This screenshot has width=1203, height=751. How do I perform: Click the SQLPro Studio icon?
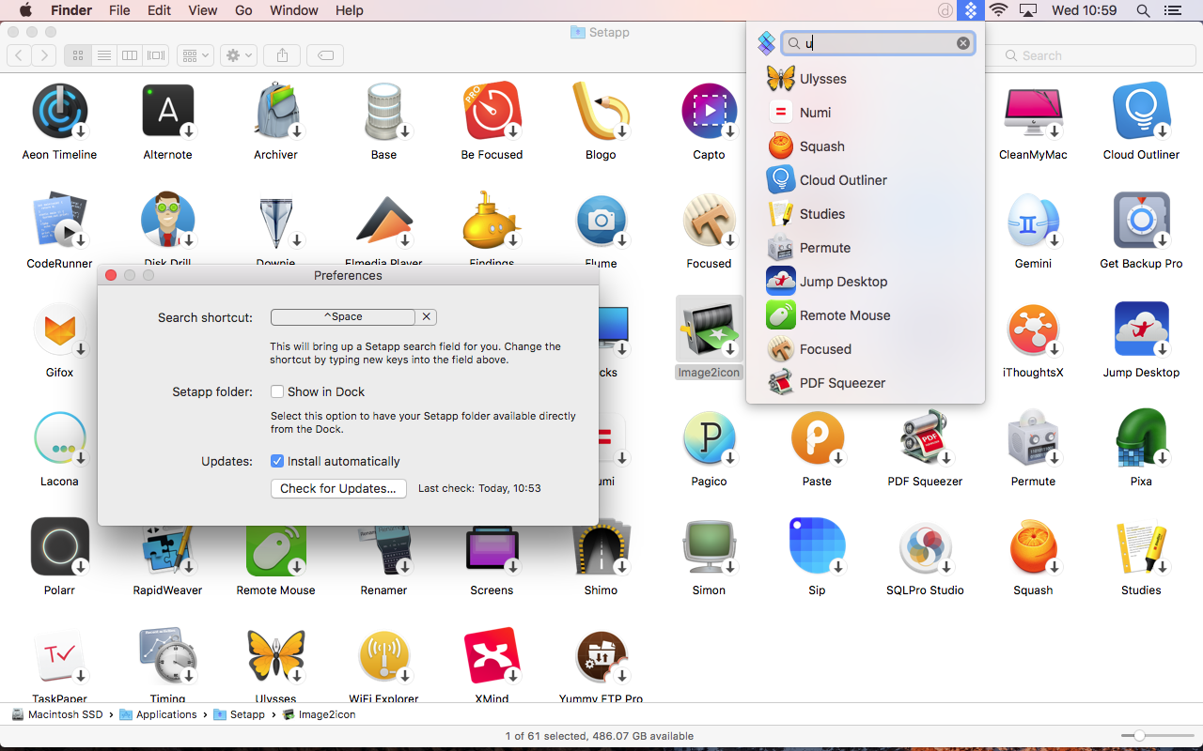coord(925,546)
